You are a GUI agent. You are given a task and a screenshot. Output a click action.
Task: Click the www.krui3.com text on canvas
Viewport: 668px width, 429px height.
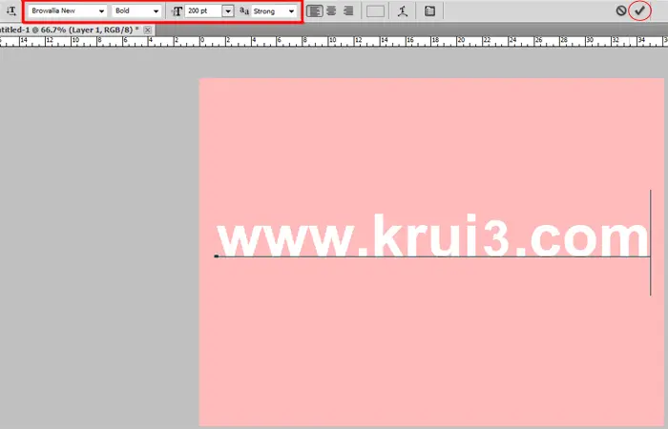(x=431, y=235)
